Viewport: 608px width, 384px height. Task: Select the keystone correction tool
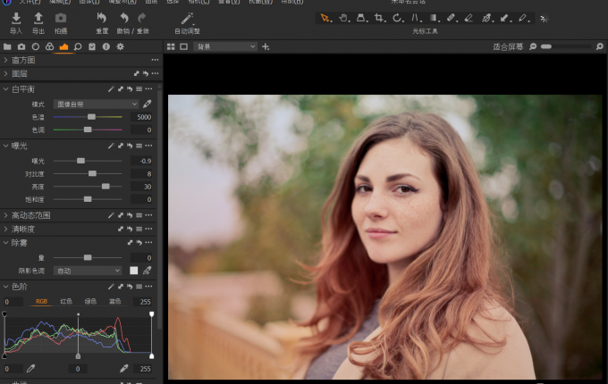point(415,18)
